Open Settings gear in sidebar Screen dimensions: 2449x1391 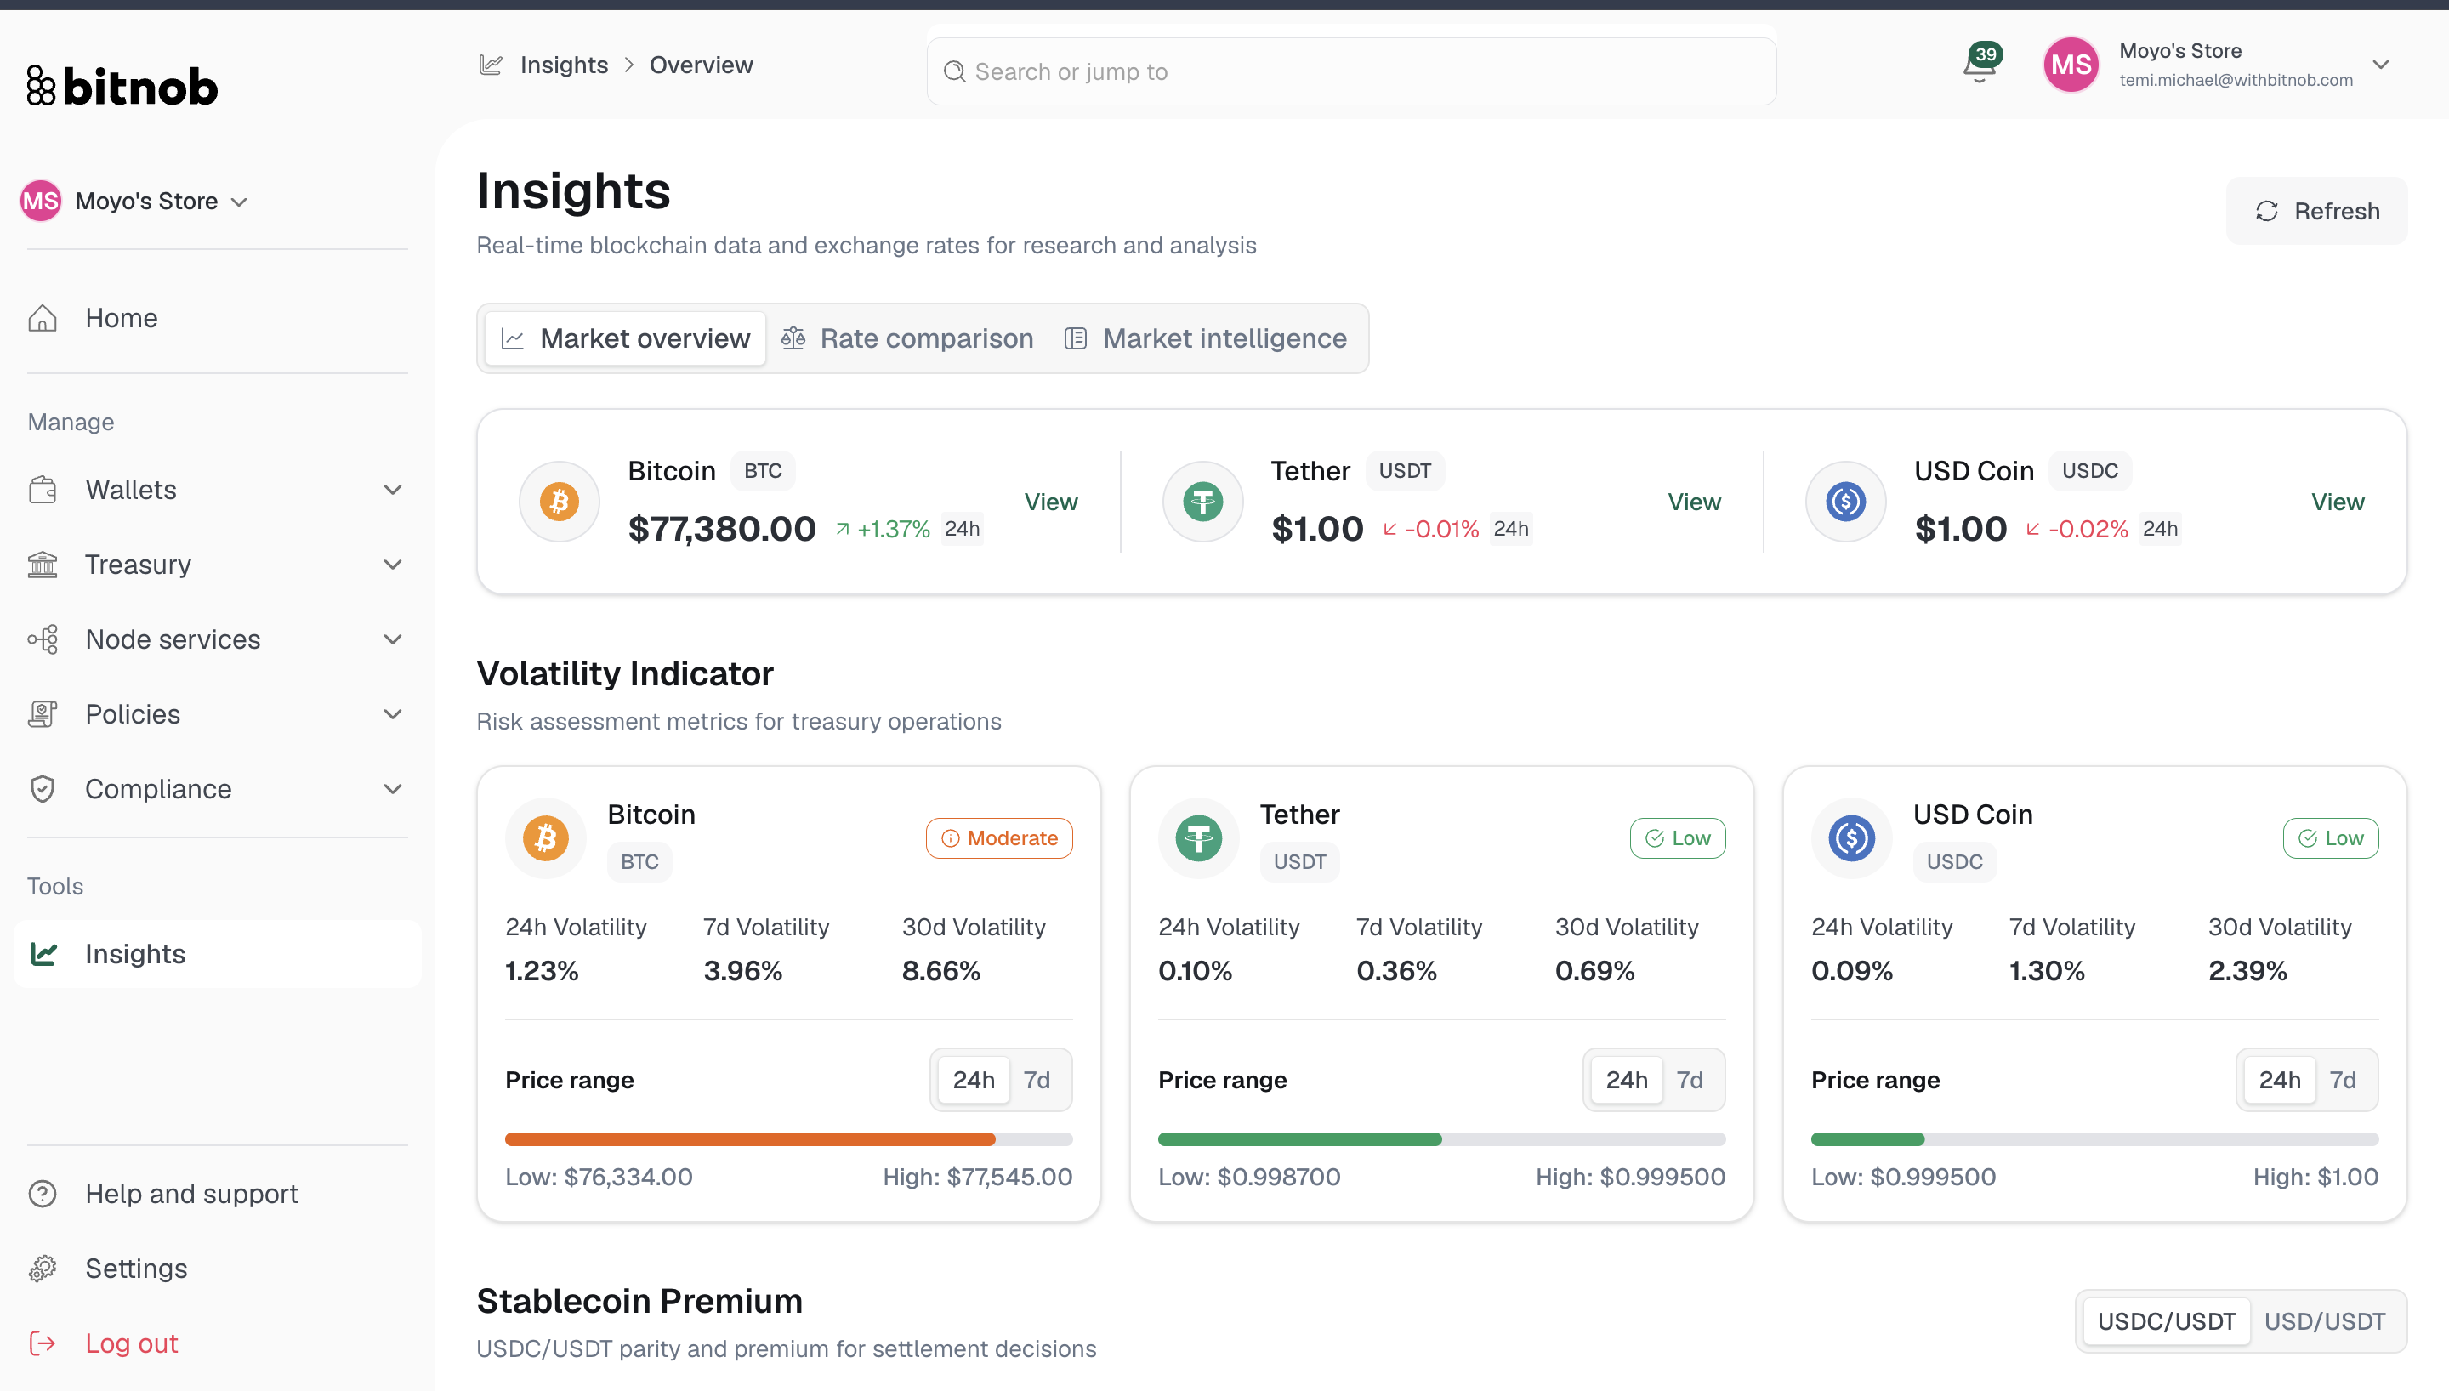pos(42,1268)
